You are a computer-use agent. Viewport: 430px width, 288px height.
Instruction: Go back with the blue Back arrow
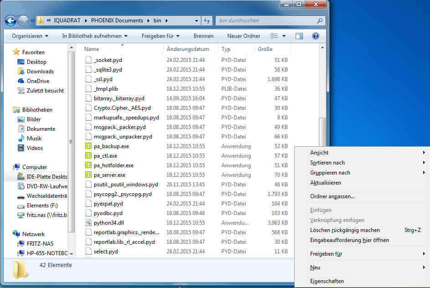pyautogui.click(x=10, y=21)
